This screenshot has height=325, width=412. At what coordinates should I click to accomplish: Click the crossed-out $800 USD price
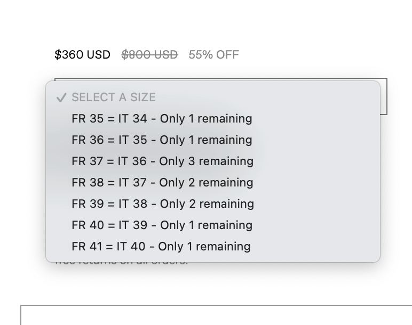coord(149,54)
